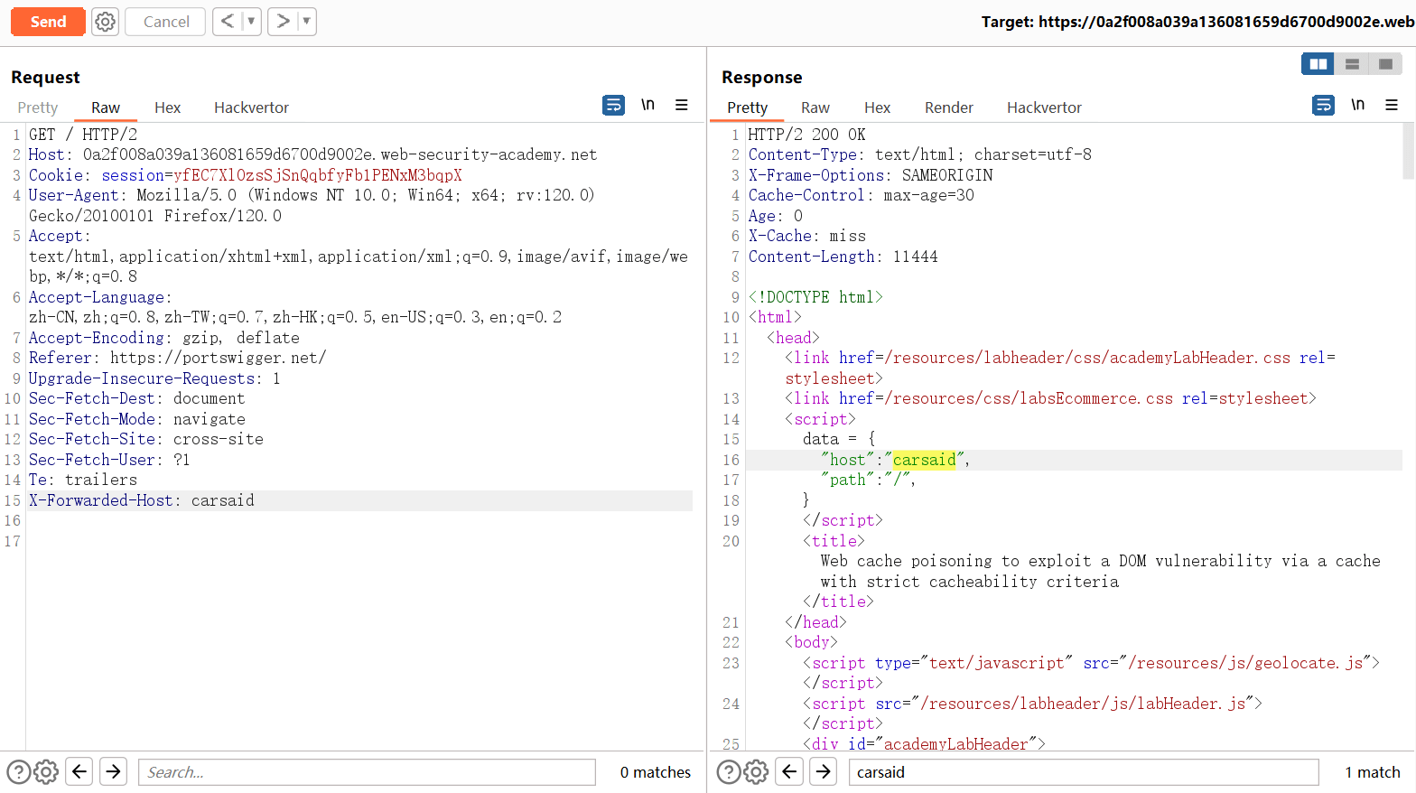
Task: Open Request panel hamburger options menu
Action: pos(682,106)
